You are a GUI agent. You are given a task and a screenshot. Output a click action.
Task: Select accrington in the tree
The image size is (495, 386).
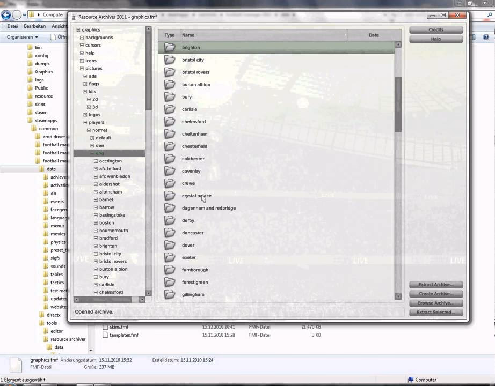click(x=110, y=161)
